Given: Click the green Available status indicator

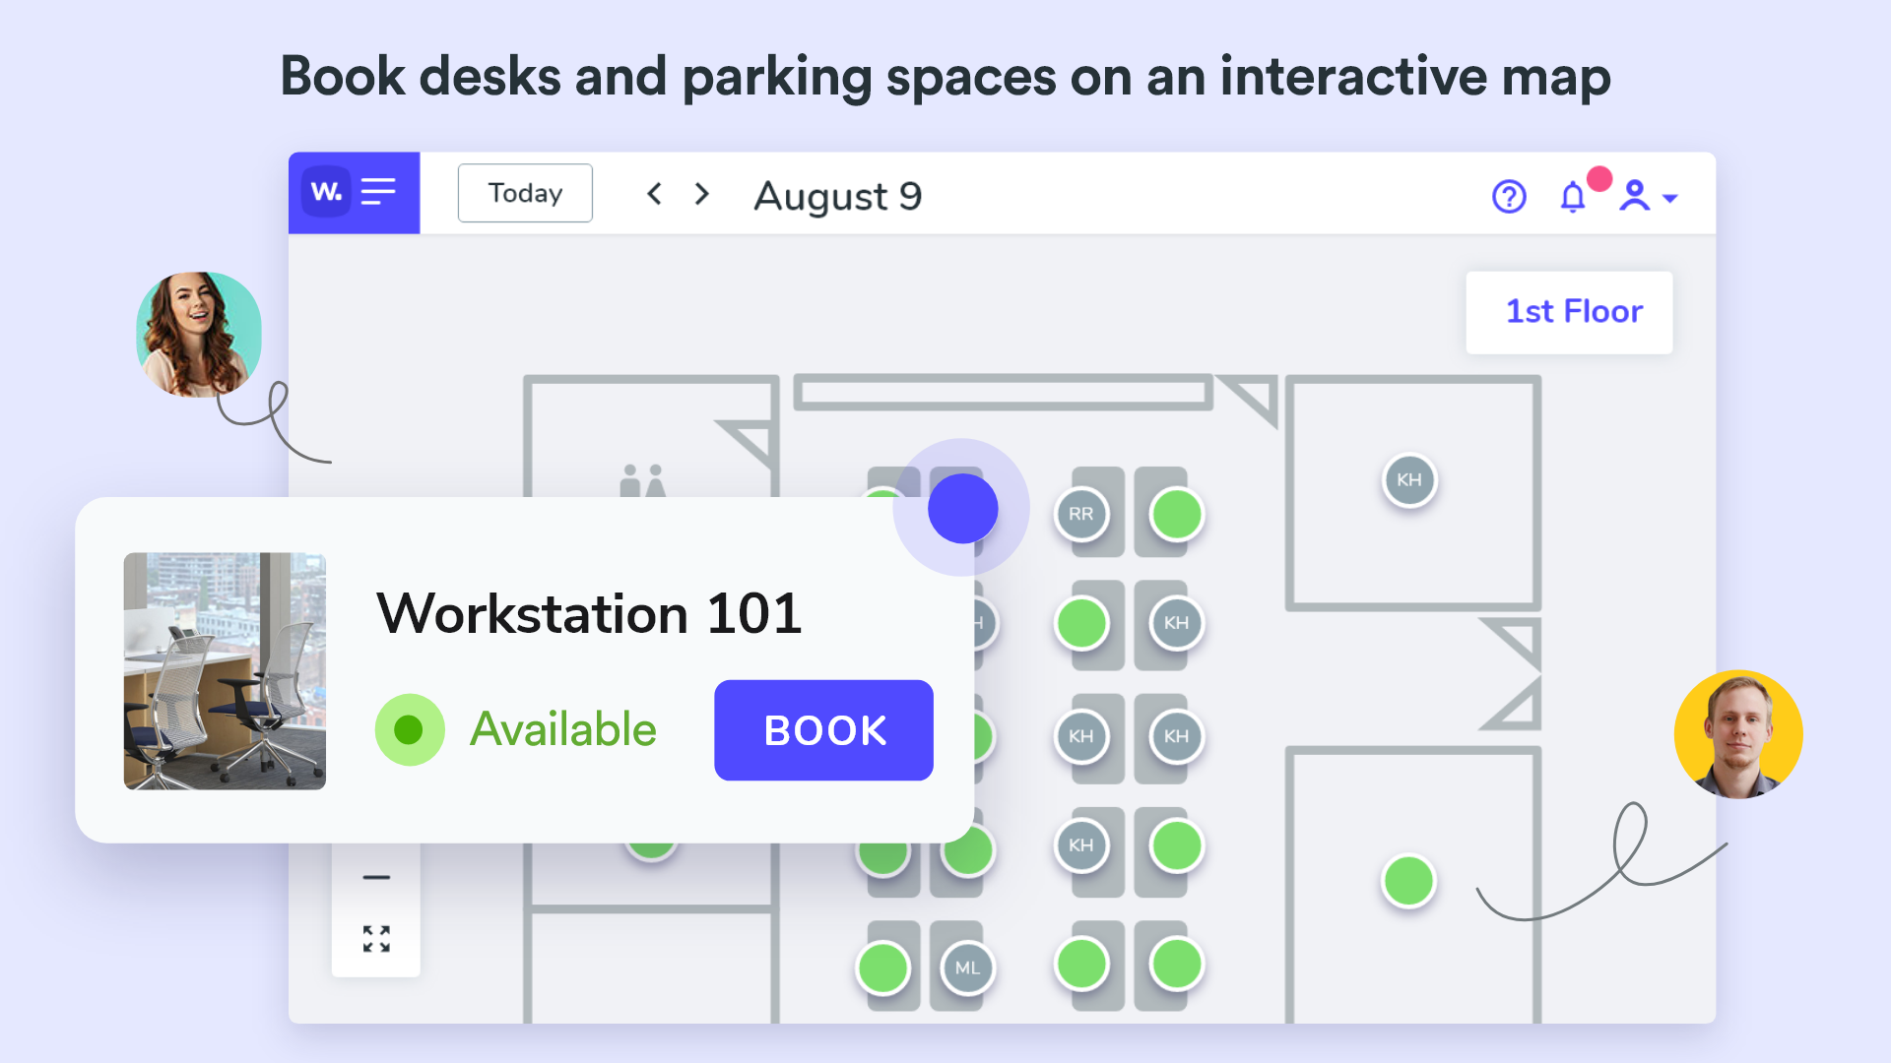Looking at the screenshot, I should [x=410, y=729].
